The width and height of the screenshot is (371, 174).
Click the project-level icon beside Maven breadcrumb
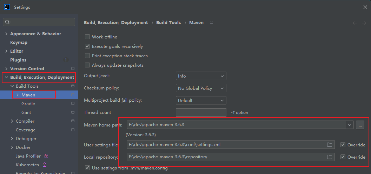[211, 22]
